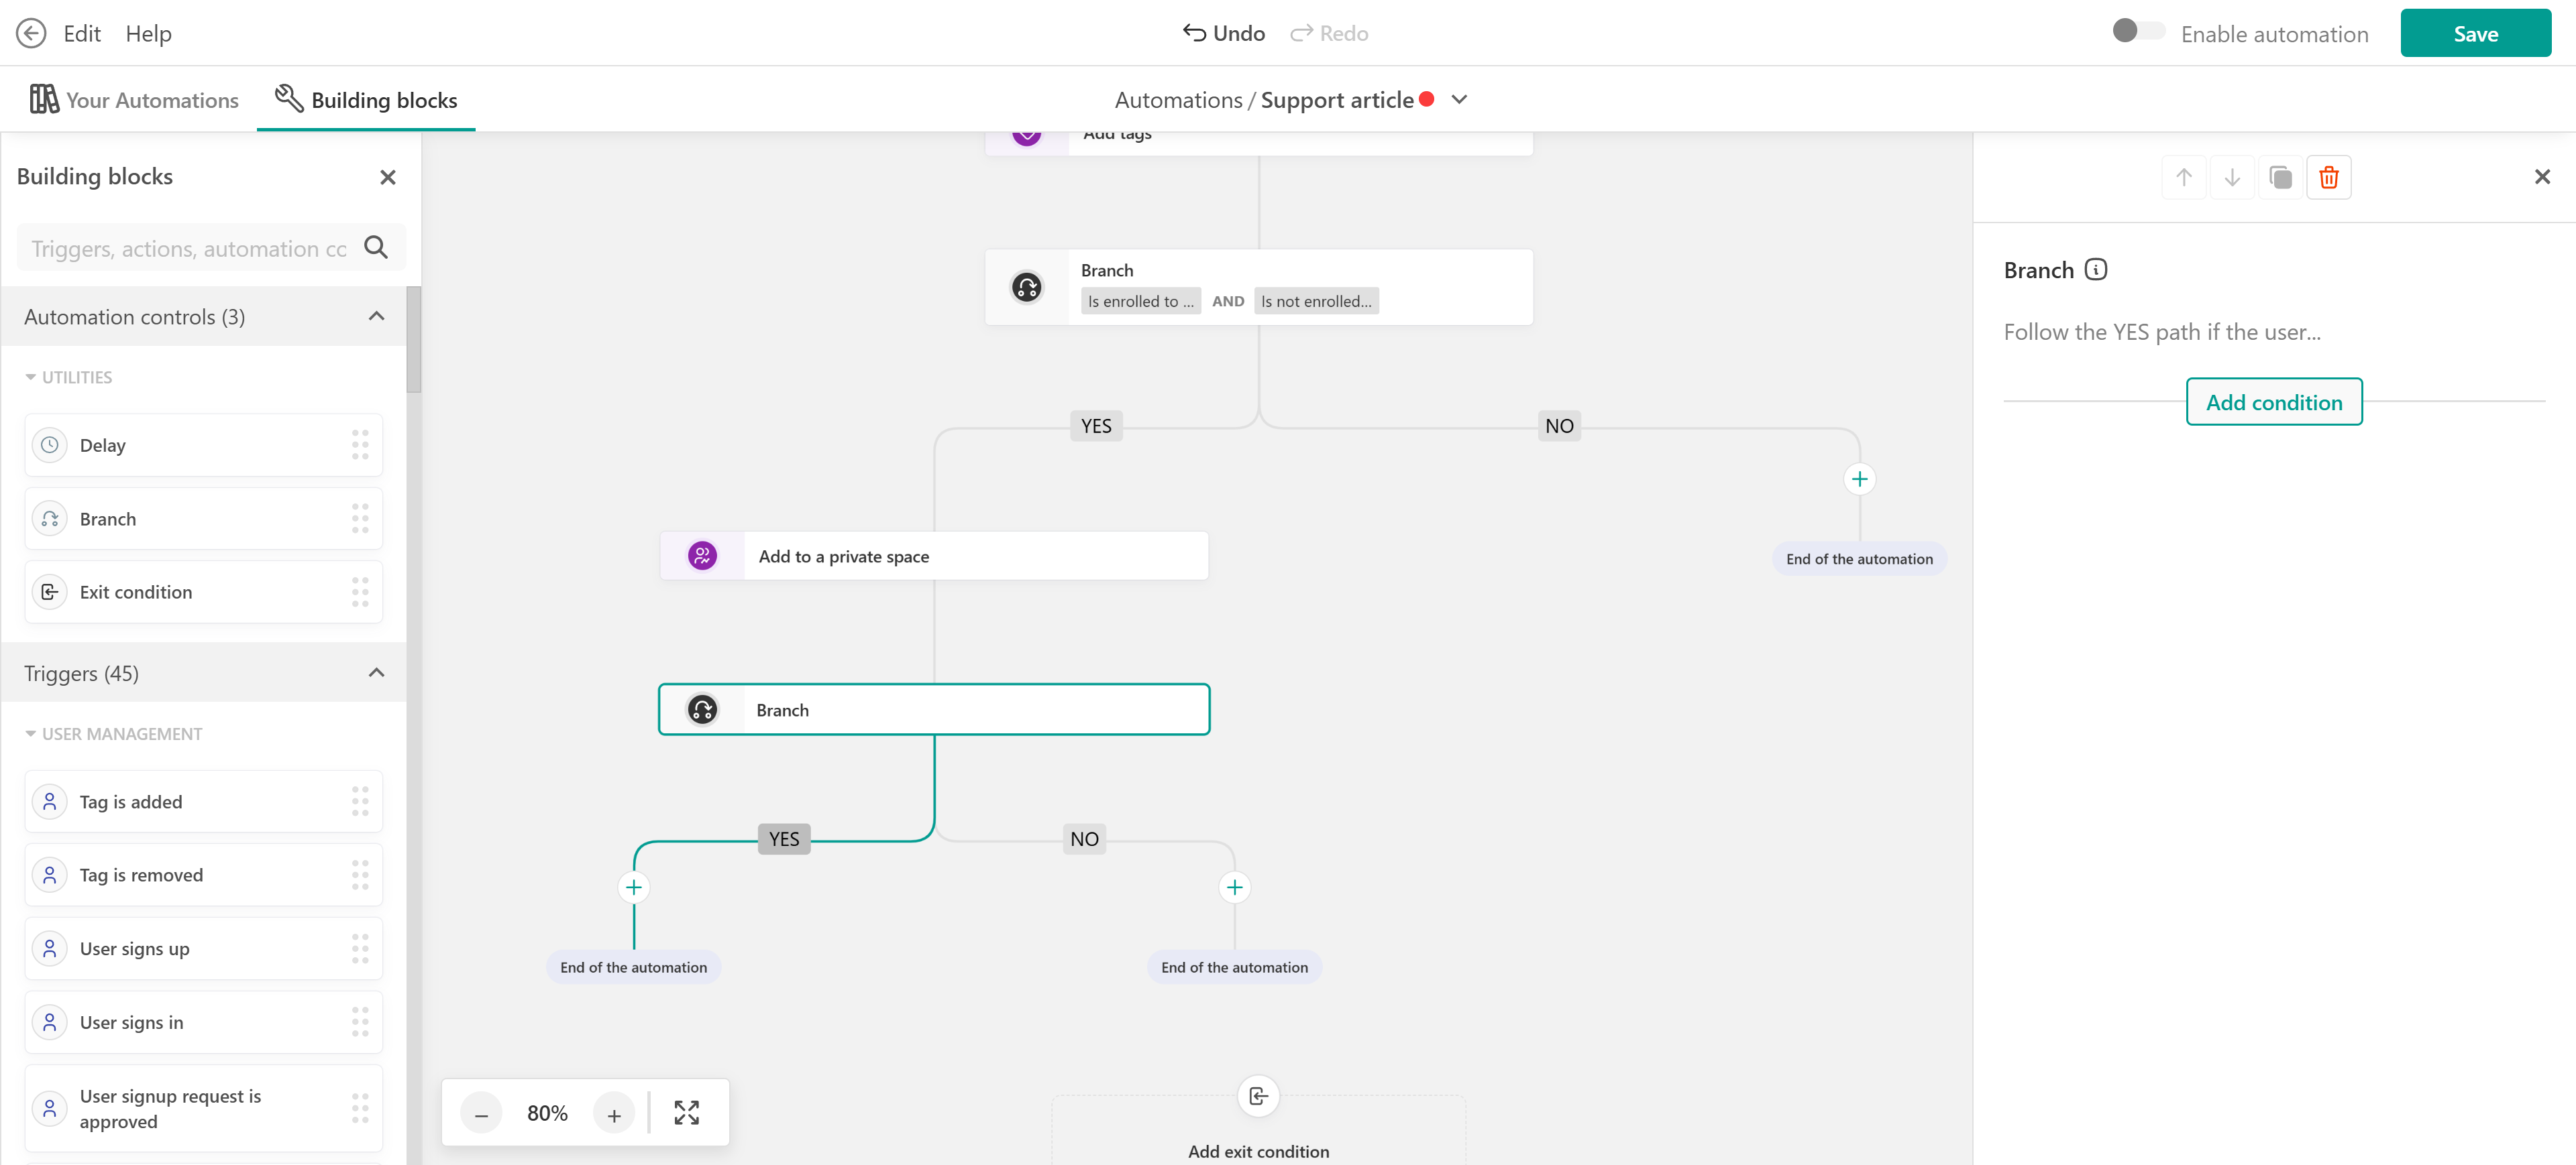Click the move block up arrow
This screenshot has width=2576, height=1165.
click(2184, 178)
